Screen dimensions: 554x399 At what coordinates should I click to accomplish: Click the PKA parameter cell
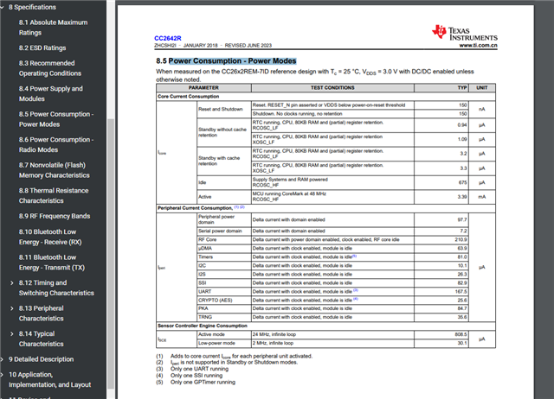pos(224,308)
